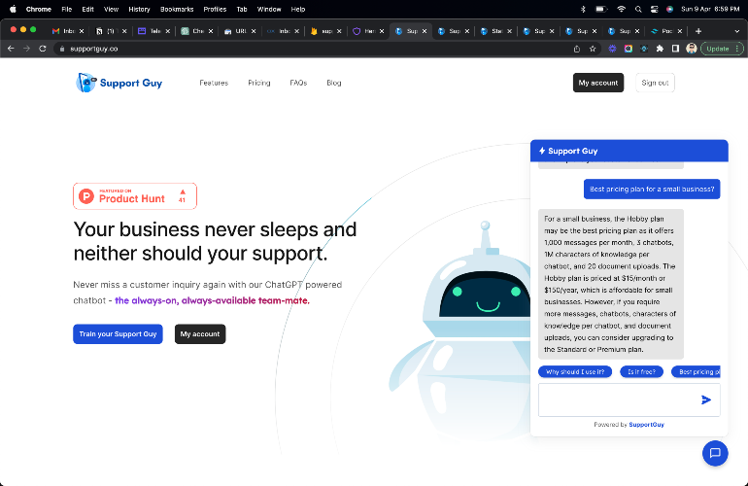The height and width of the screenshot is (486, 748).
Task: Click the Product Hunt featured badge
Action: click(x=135, y=196)
